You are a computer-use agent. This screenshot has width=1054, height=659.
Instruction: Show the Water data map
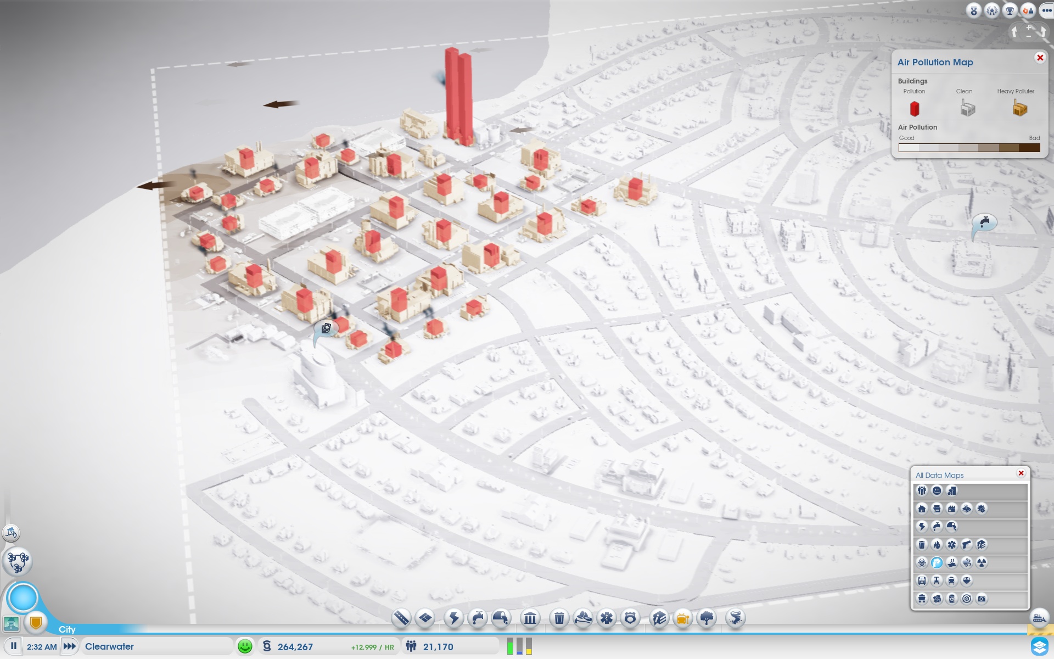point(937,527)
